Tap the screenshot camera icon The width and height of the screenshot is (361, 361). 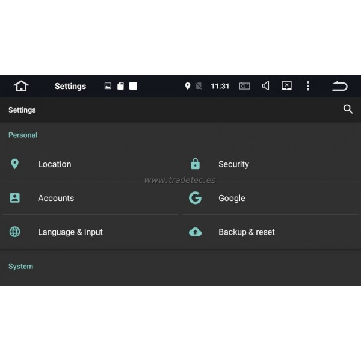(244, 86)
